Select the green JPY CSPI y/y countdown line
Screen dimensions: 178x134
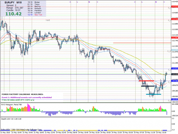point(18,100)
